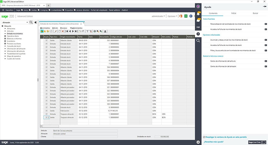Viewport: 268px width, 145px height.
Task: Click the red X delete record icon
Action: click(63, 31)
